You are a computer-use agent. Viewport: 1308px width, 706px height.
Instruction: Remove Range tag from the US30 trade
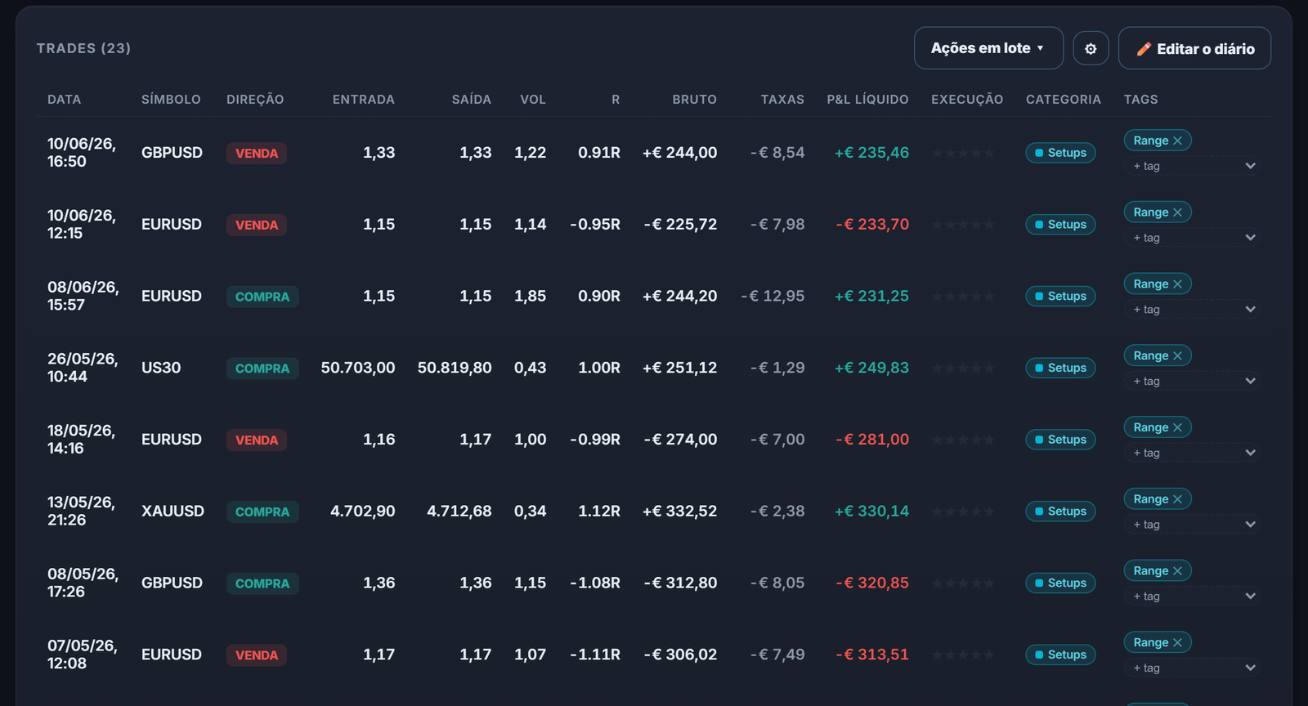coord(1177,355)
